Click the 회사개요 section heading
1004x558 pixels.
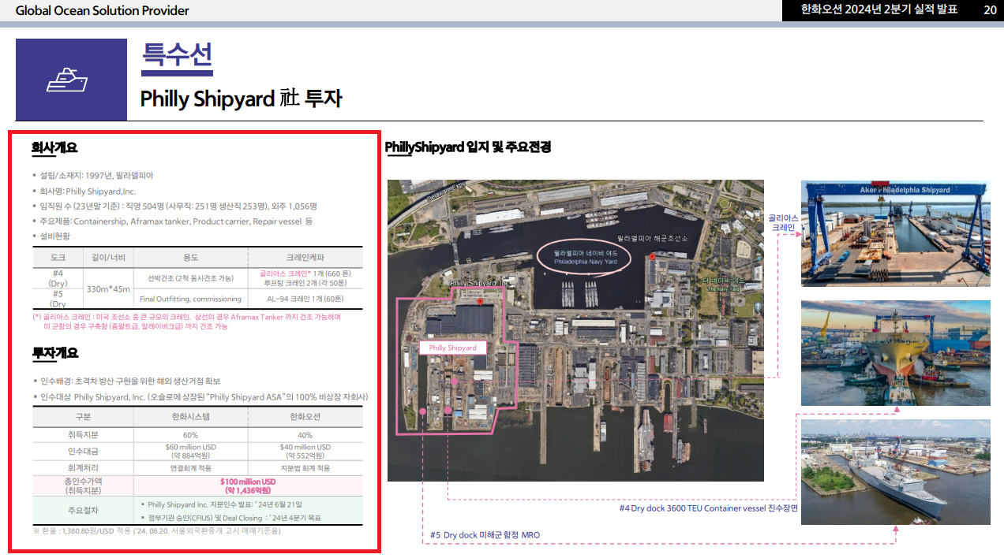pos(54,147)
